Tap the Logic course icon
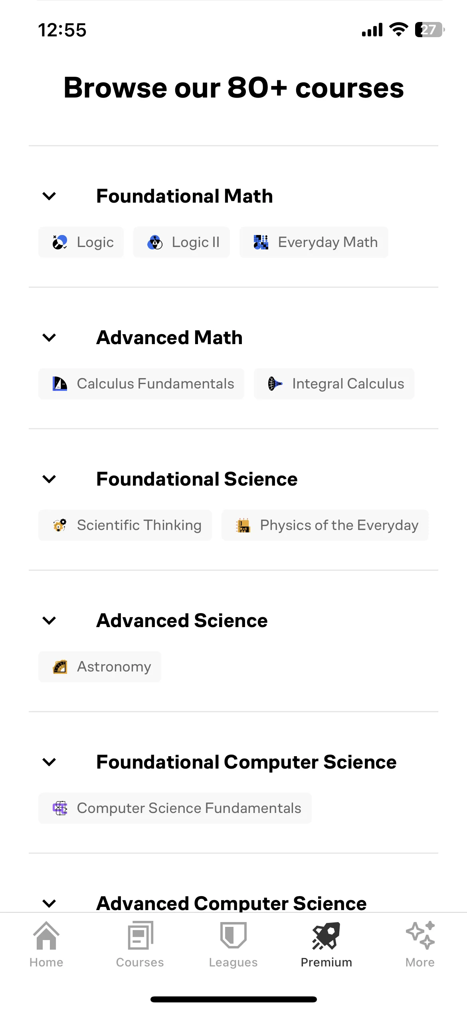This screenshot has height=1012, width=467. pos(60,242)
